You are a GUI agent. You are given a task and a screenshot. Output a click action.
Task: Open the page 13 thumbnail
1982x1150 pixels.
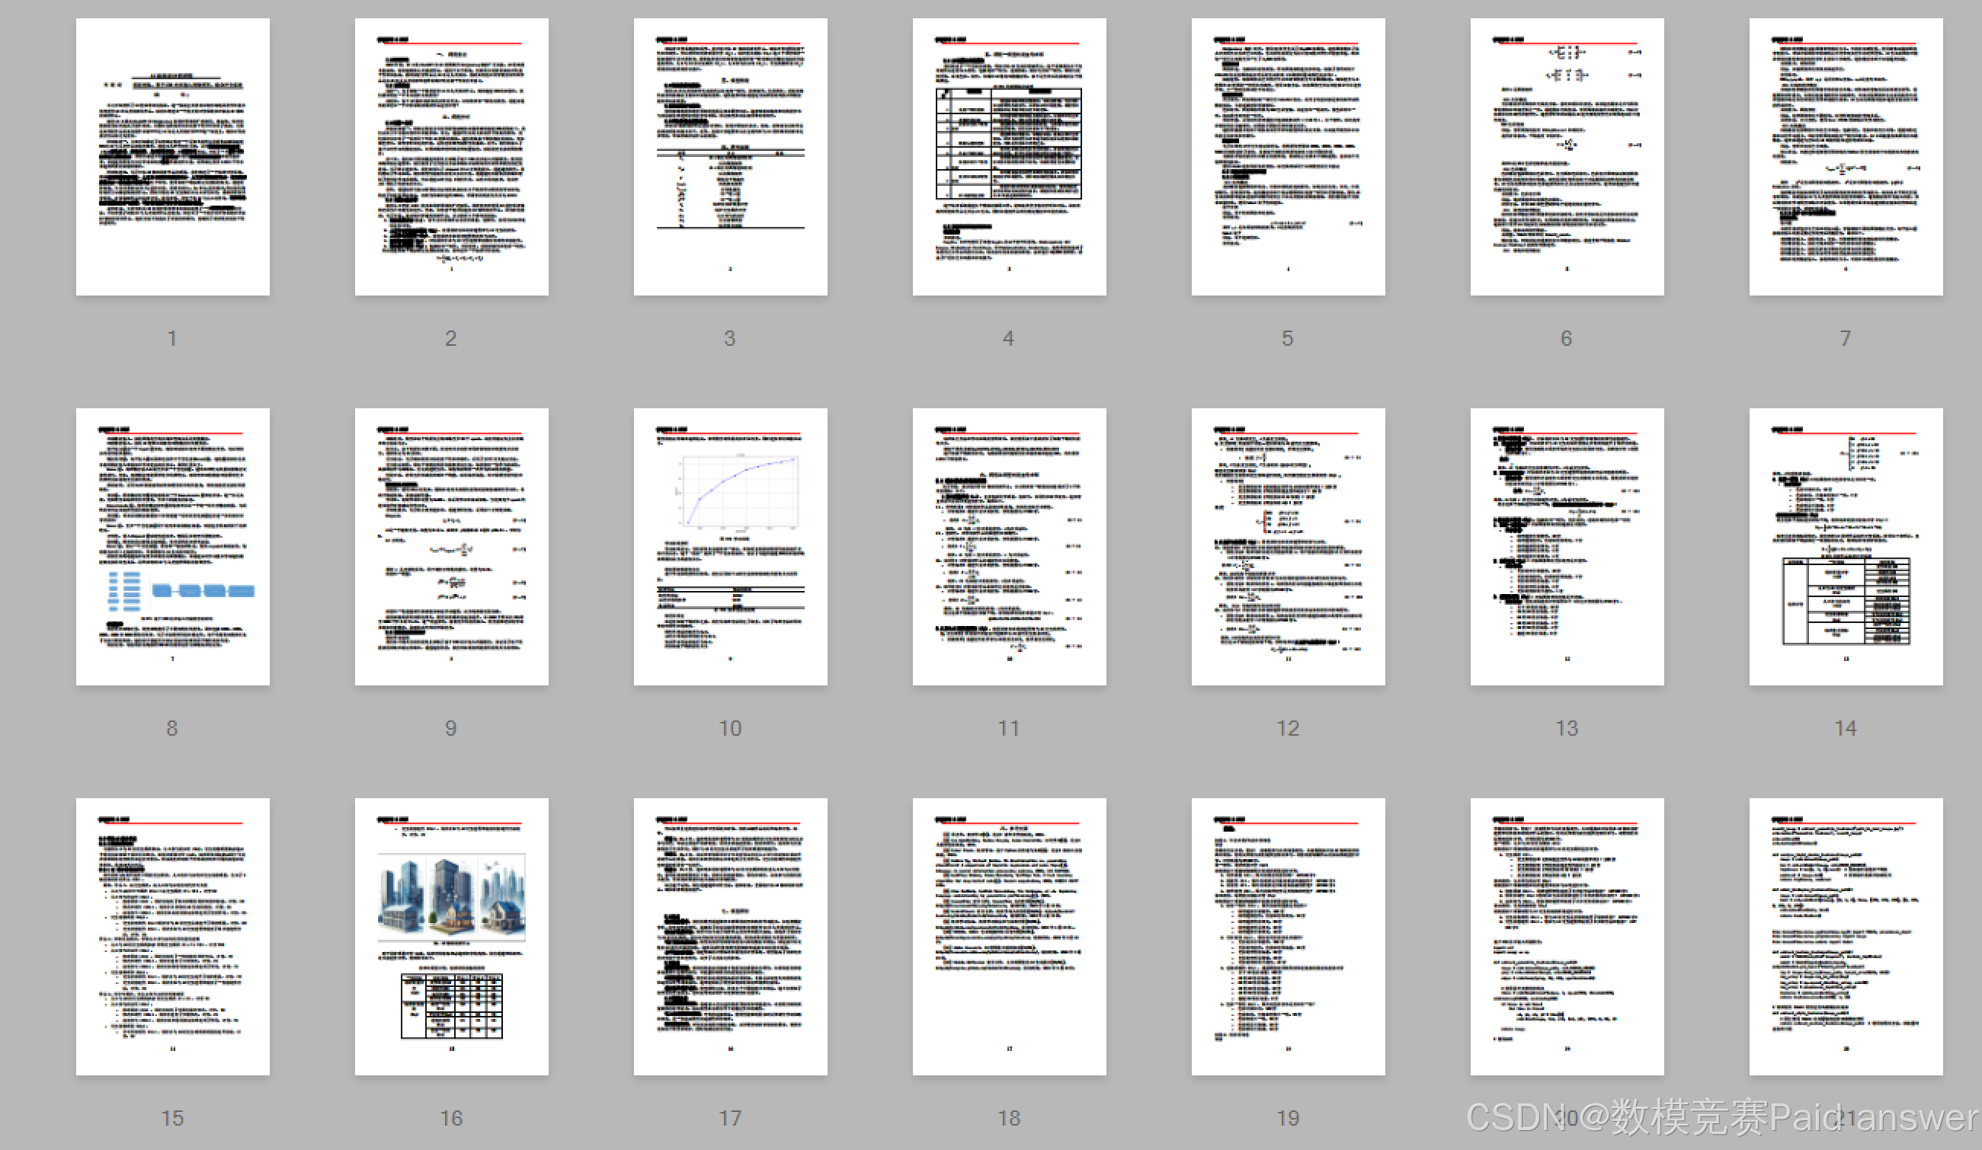tap(1567, 546)
